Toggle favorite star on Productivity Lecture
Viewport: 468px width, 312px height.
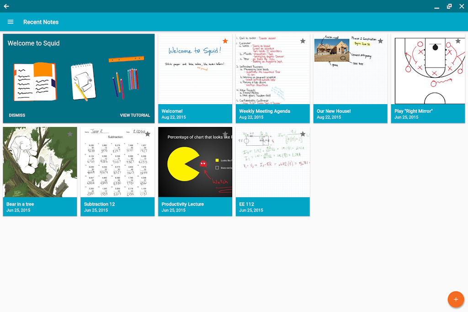coord(225,134)
